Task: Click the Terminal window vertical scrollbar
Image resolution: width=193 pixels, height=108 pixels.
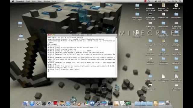Action: (116, 57)
